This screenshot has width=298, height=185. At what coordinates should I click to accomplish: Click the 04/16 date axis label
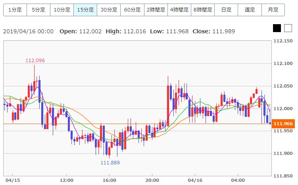(195, 180)
